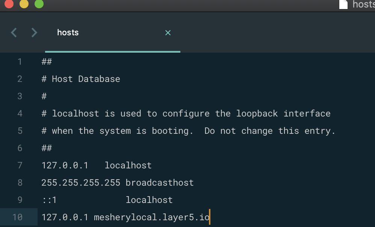Click the '##' on line 1
This screenshot has width=375, height=227.
(x=47, y=62)
